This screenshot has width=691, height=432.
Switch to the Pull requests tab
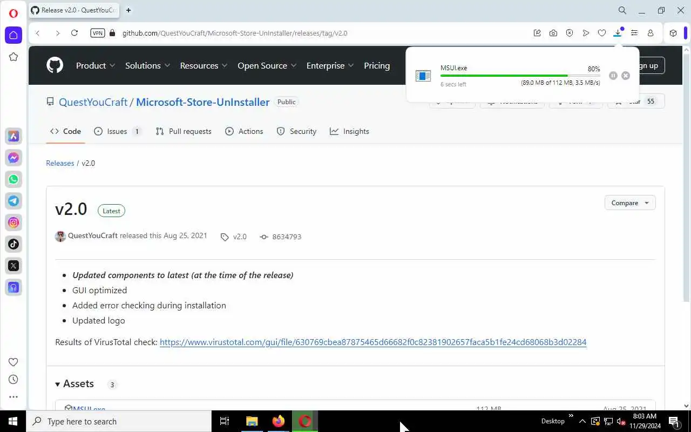click(184, 131)
